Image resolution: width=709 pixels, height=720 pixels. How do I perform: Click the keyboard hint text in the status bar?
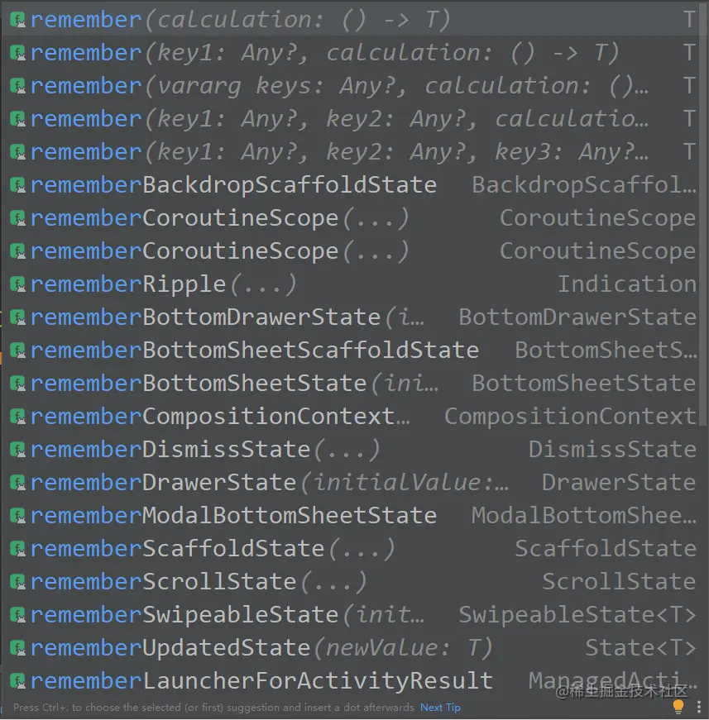213,708
